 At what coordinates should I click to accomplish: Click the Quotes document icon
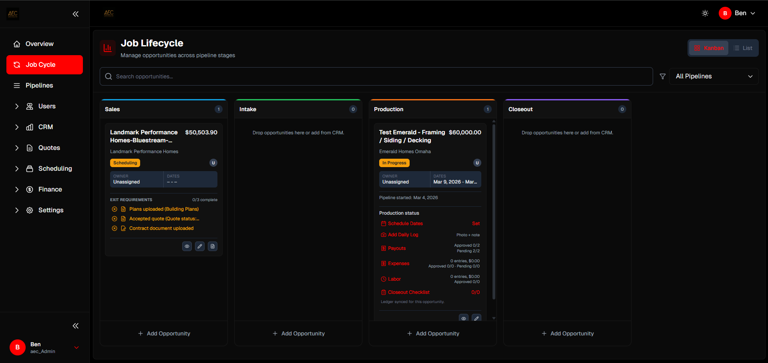(30, 148)
